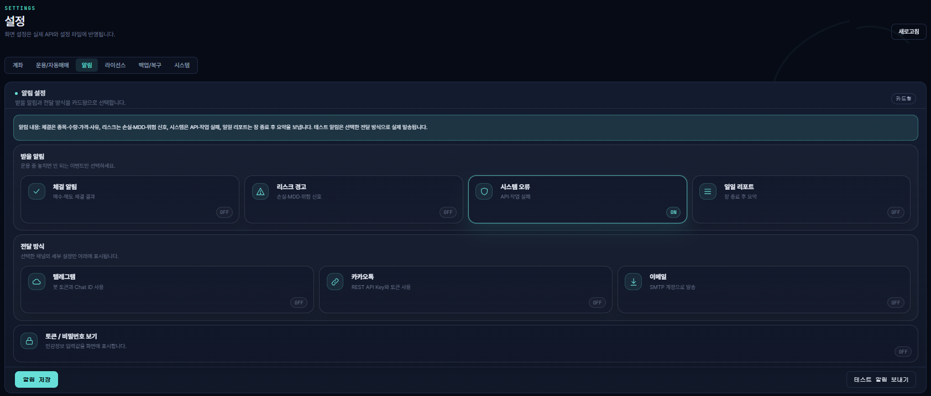This screenshot has width=931, height=396.
Task: Click '장 종료 후 요약' description text
Action: (741, 197)
